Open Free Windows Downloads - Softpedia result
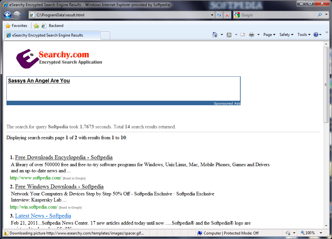Image resolution: width=332 pixels, height=239 pixels. point(59,187)
